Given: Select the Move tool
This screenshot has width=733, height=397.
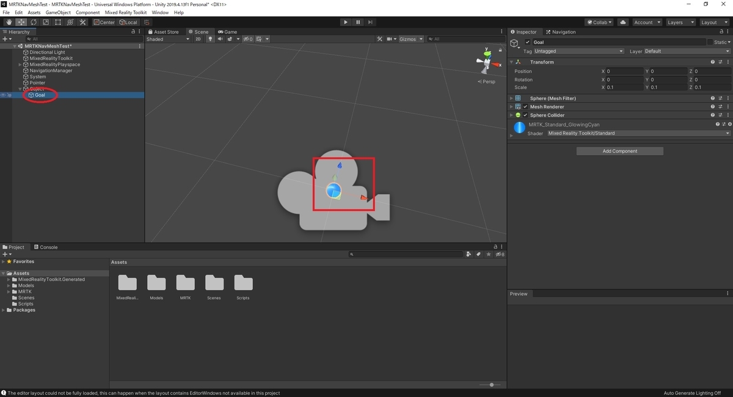Looking at the screenshot, I should [x=21, y=23].
